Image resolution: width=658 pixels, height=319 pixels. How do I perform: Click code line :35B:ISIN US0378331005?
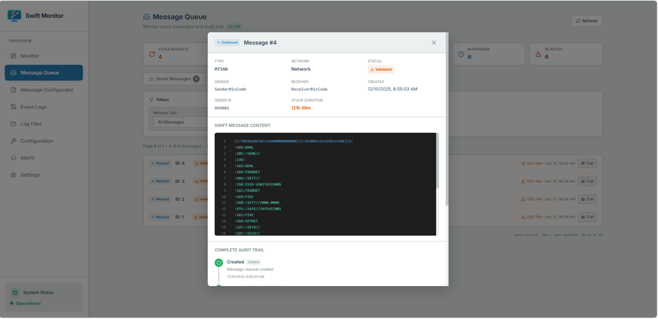(x=258, y=184)
